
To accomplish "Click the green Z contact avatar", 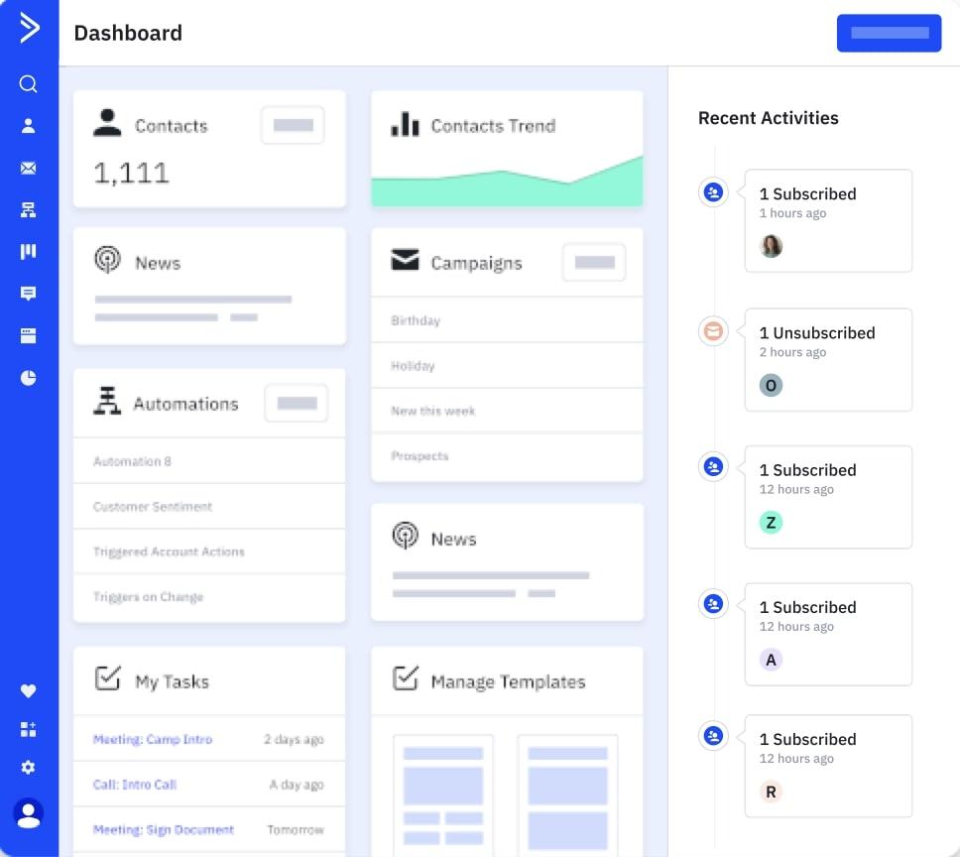I will pos(771,522).
